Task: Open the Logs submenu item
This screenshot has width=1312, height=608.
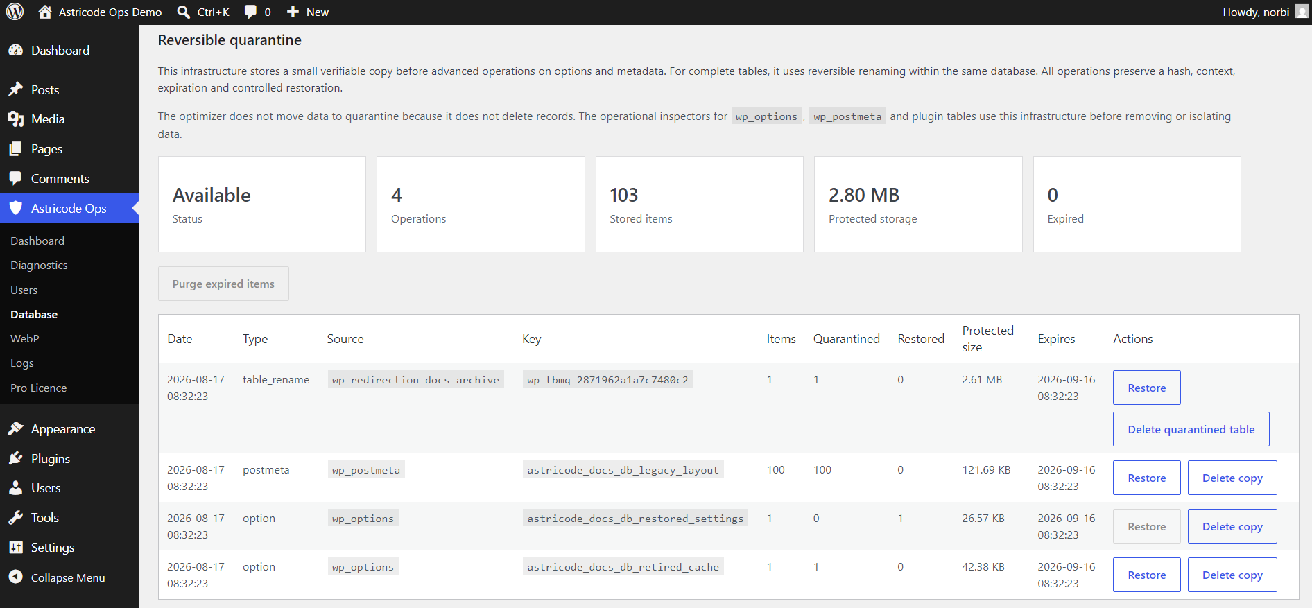Action: [x=22, y=363]
